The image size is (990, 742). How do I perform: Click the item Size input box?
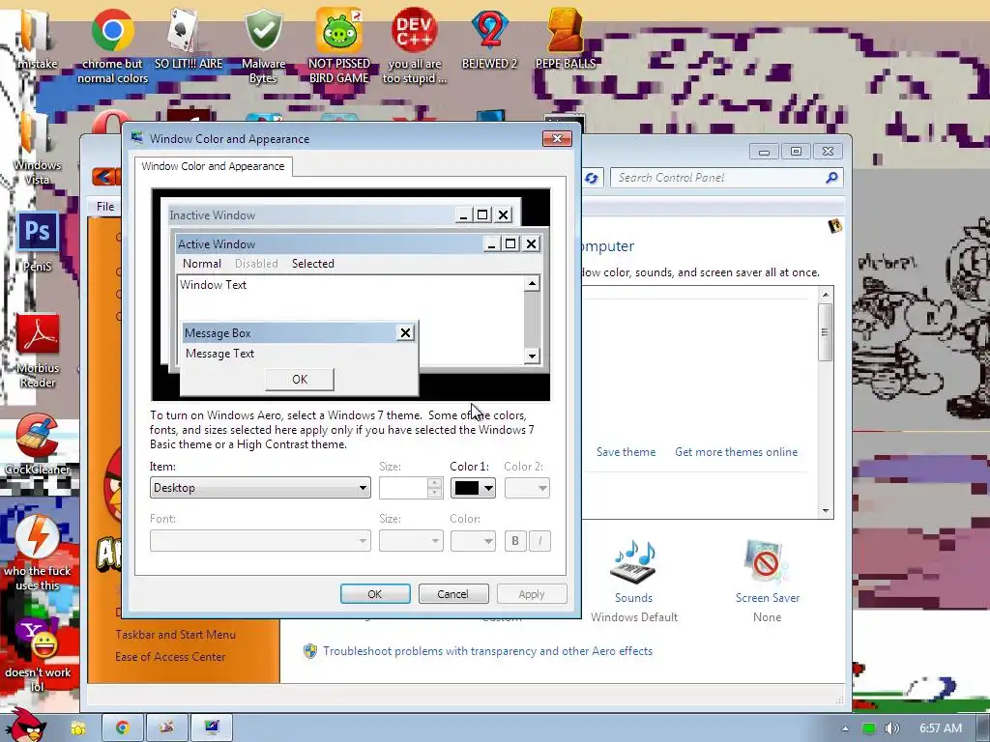tap(403, 488)
